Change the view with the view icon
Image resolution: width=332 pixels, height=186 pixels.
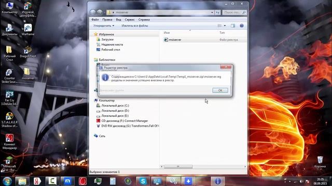[219, 25]
